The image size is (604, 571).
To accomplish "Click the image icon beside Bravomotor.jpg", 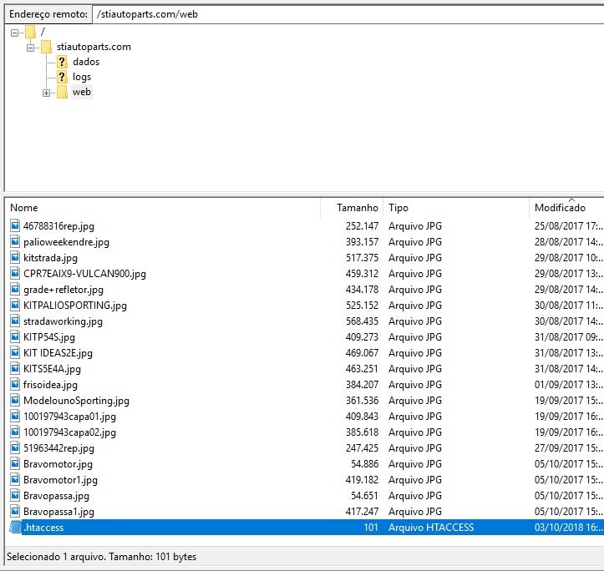I will click(x=15, y=464).
